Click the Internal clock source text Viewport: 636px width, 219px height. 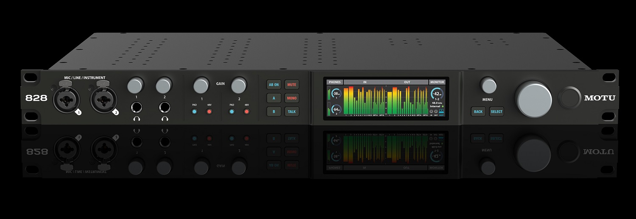click(x=435, y=106)
